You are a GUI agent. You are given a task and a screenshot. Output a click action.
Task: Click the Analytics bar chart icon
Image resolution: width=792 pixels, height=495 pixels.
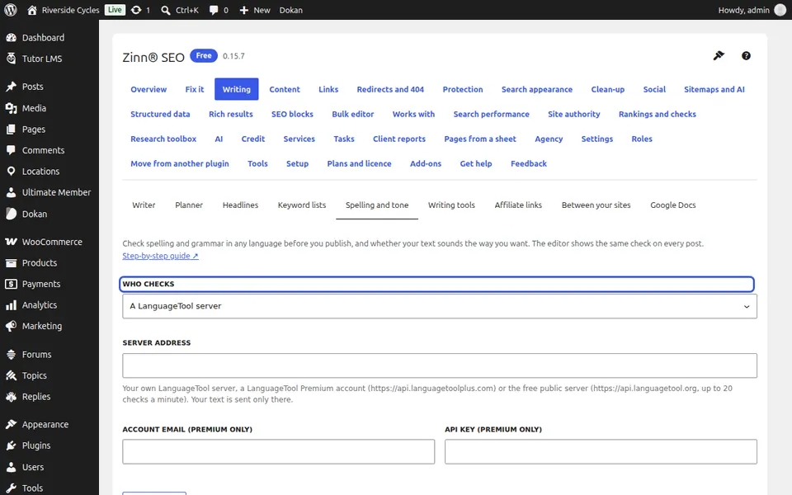(11, 305)
